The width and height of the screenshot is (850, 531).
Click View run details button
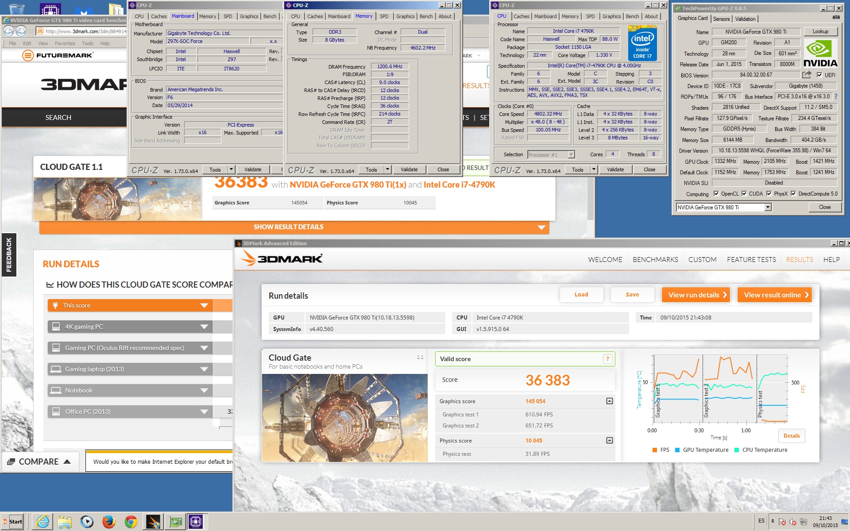(x=697, y=295)
